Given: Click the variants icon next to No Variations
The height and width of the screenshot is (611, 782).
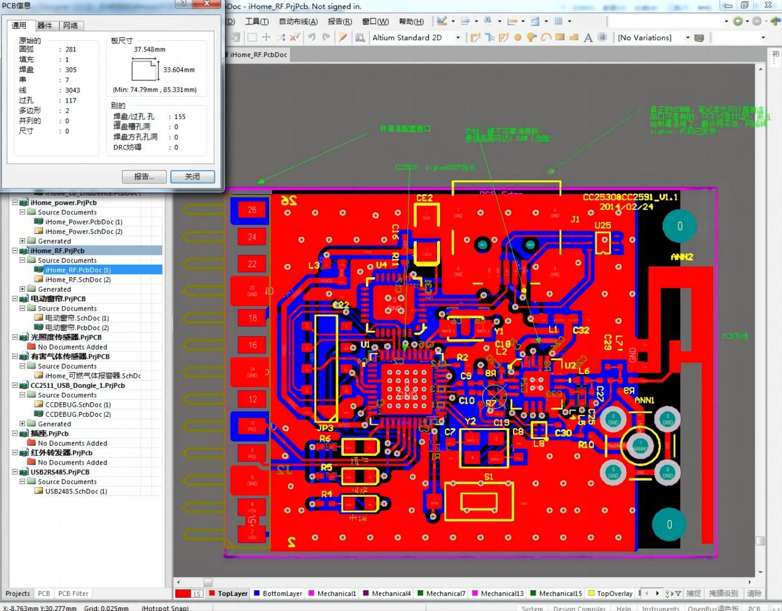Looking at the screenshot, I should (698, 38).
